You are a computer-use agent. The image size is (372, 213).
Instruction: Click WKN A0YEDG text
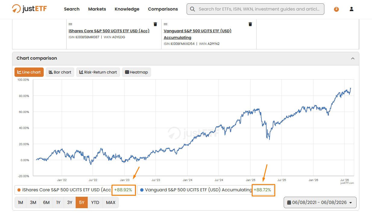point(114,37)
